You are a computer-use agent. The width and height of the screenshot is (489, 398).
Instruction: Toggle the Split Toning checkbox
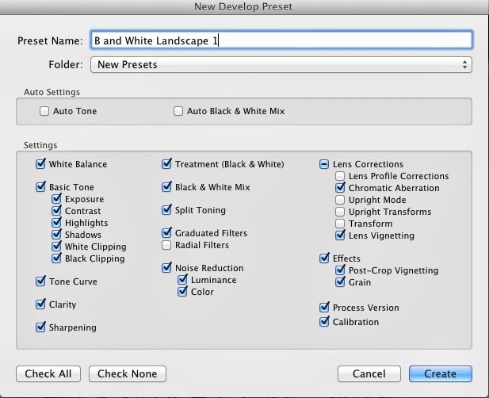coord(166,210)
